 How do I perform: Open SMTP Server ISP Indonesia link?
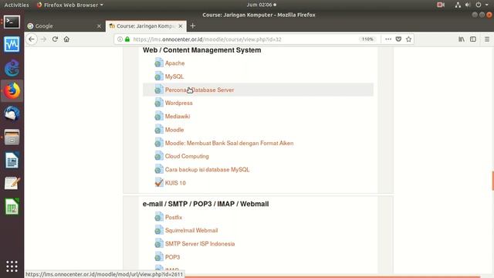coord(200,244)
